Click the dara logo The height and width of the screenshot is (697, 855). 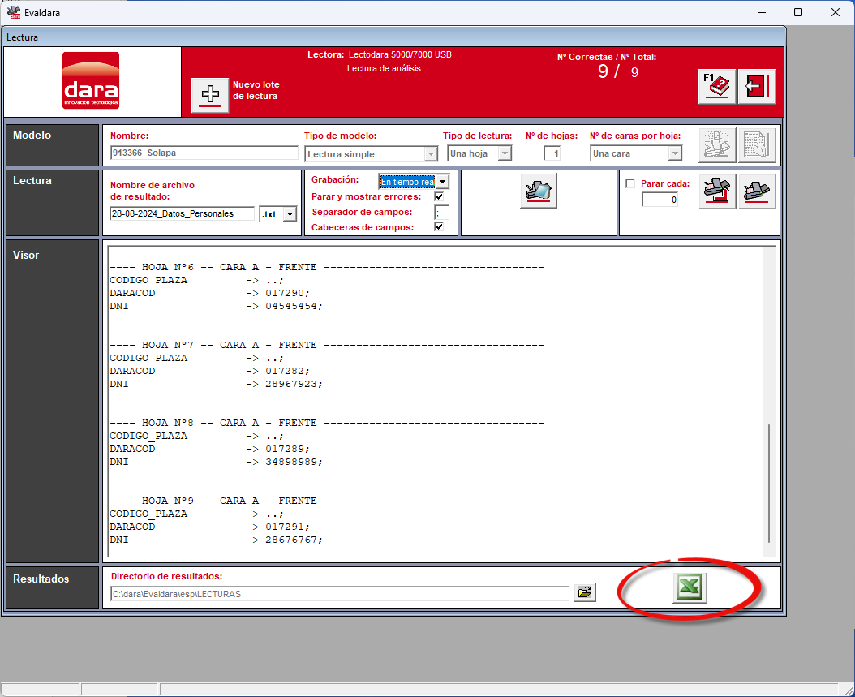[x=91, y=80]
